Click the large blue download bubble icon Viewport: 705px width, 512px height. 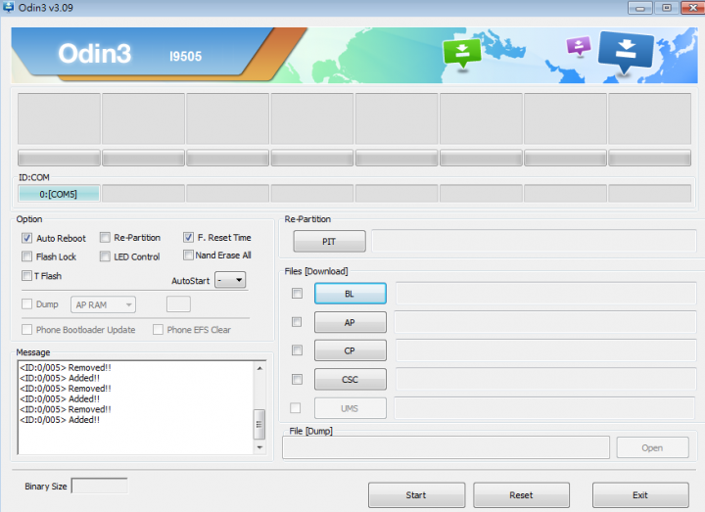626,51
